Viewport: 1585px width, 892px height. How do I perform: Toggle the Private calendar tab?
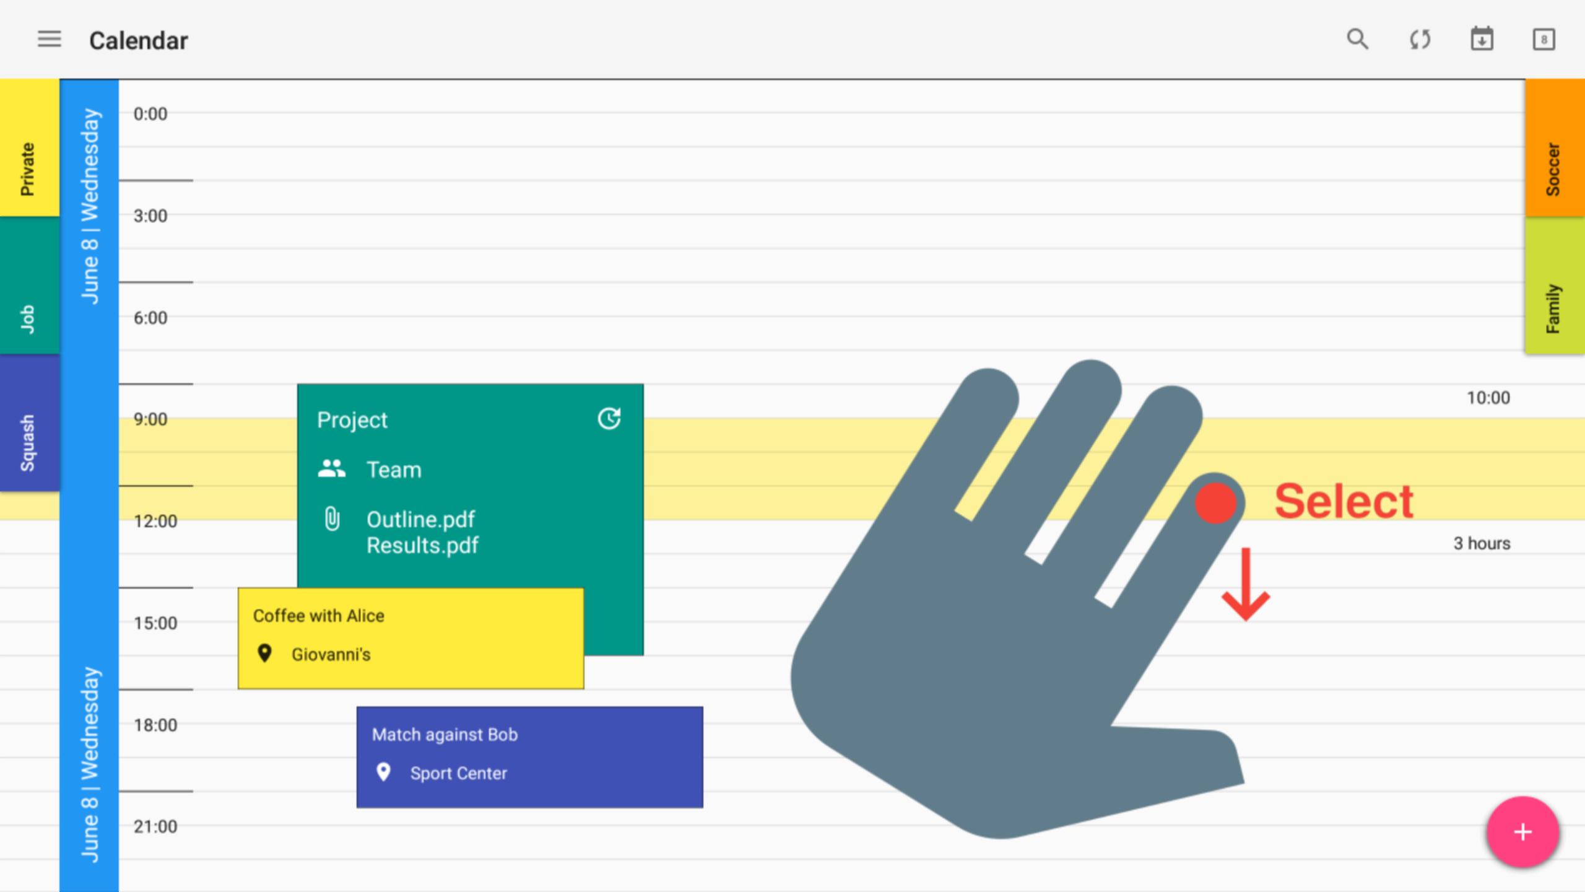[x=29, y=148]
